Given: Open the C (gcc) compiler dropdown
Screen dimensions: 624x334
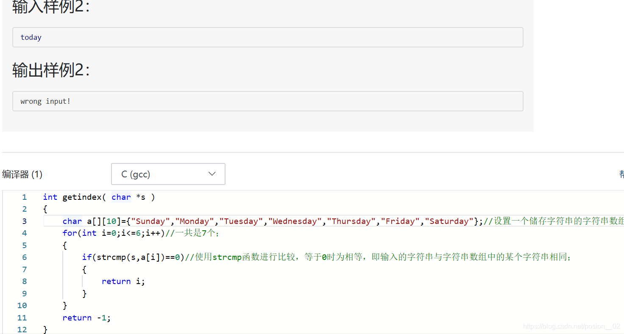Looking at the screenshot, I should (168, 174).
